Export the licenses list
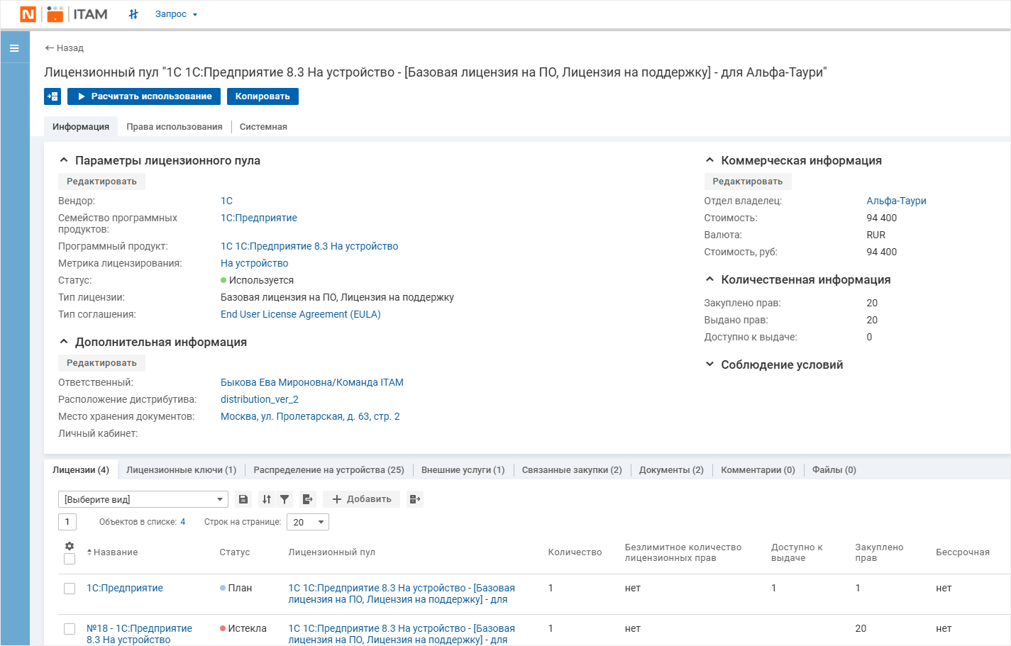The image size is (1011, 646). point(308,499)
